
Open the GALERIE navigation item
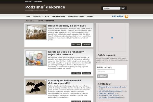coord(90,17)
